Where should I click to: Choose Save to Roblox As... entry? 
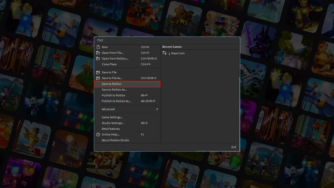coord(127,90)
